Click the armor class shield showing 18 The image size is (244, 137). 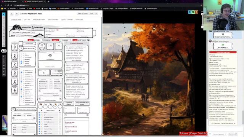click(42, 46)
